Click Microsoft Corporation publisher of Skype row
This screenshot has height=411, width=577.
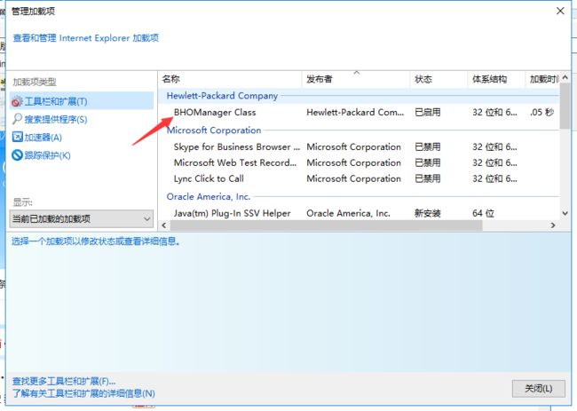tap(353, 146)
